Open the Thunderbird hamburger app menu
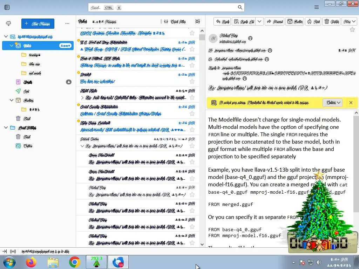This screenshot has height=269, width=359. pos(317,7)
